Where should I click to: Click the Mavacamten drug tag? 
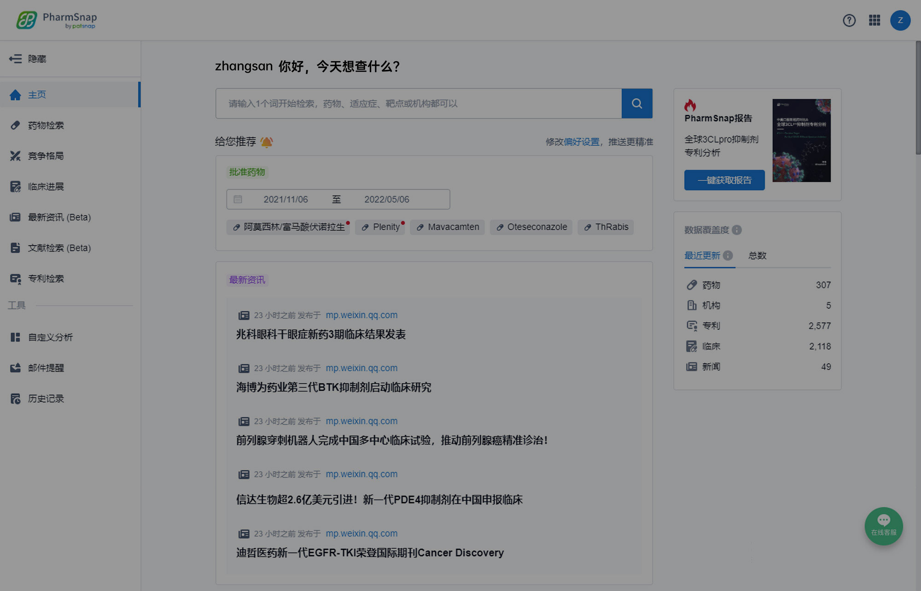pyautogui.click(x=447, y=227)
